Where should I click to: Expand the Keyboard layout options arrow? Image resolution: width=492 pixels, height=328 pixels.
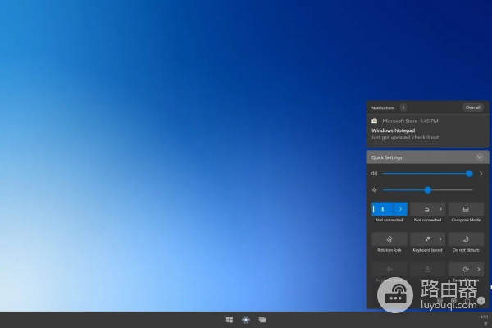[x=440, y=239]
